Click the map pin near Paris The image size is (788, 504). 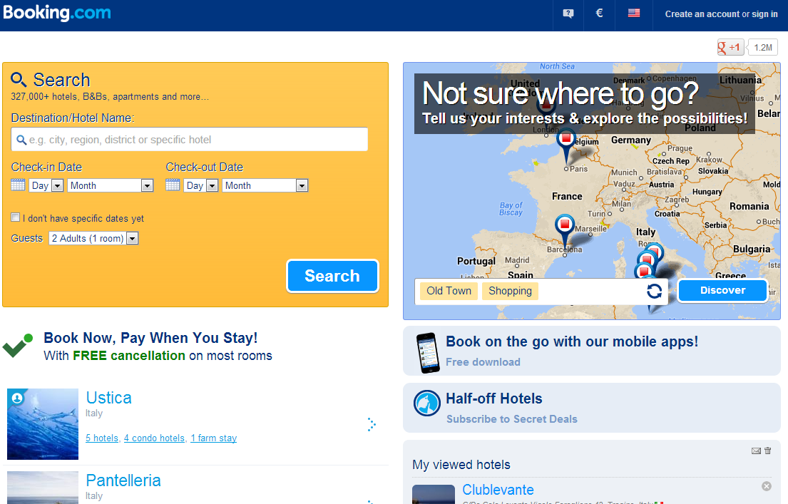(566, 145)
